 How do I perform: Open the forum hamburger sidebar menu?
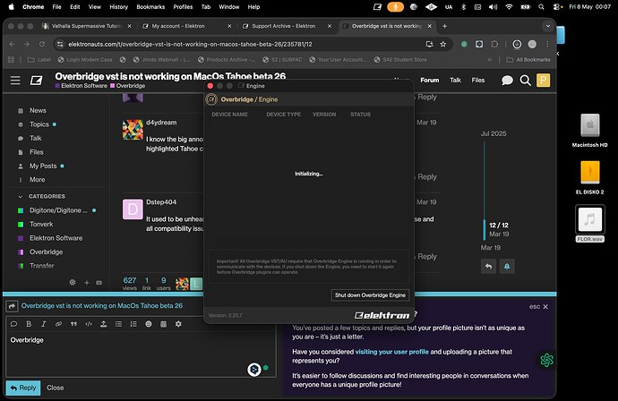15,81
